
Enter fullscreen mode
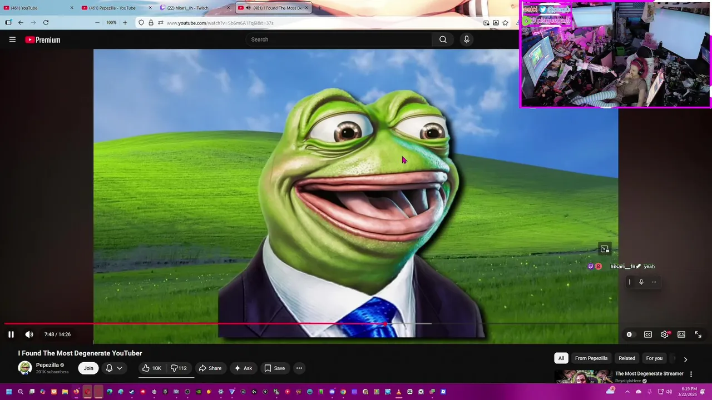pyautogui.click(x=698, y=334)
